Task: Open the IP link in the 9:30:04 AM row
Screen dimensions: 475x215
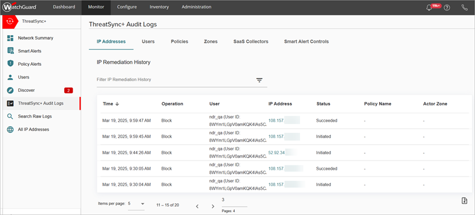Action: pos(276,184)
